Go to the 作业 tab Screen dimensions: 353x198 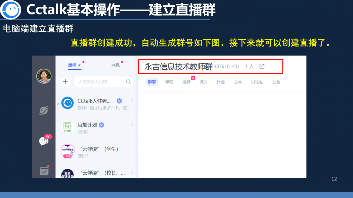(221, 82)
